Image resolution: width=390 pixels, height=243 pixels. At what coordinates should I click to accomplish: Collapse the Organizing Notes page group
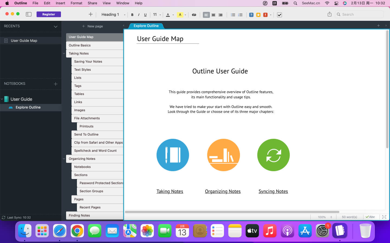[64, 159]
